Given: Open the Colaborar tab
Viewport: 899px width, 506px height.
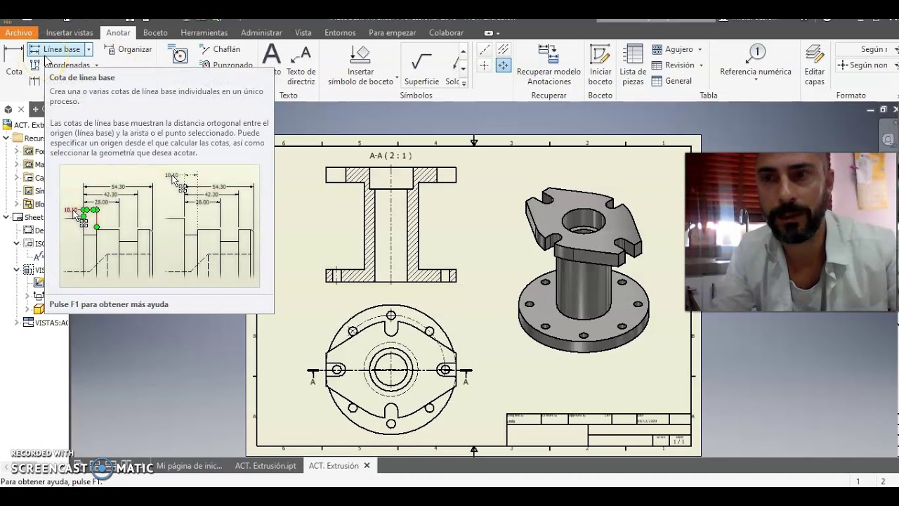Looking at the screenshot, I should coord(446,32).
